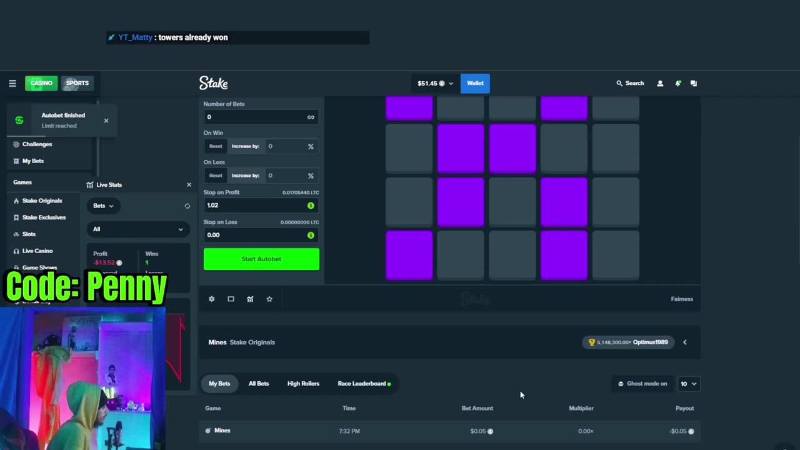Open the Wallet

point(475,83)
